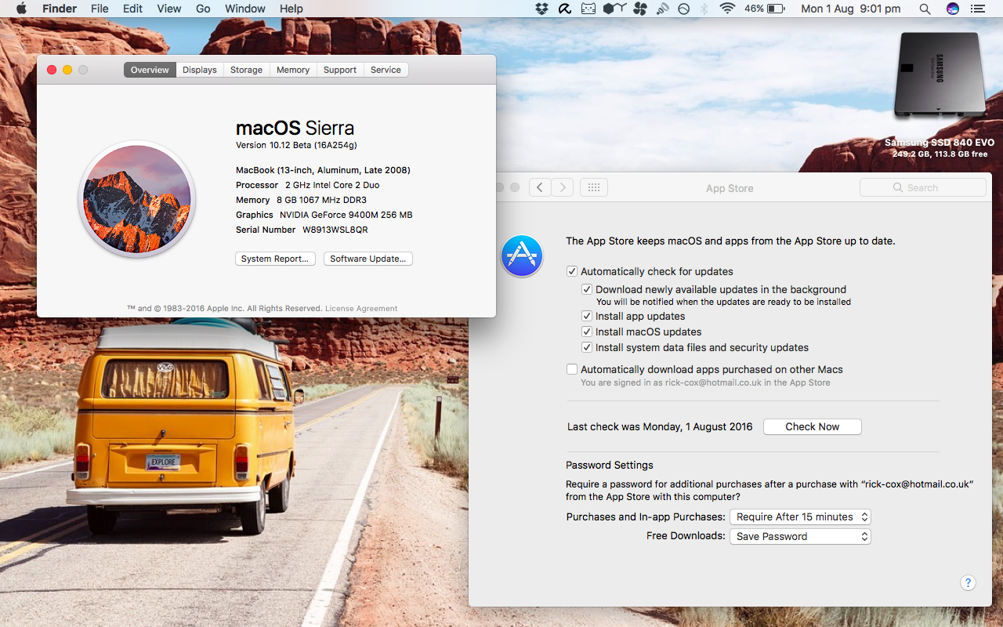Image resolution: width=1003 pixels, height=627 pixels.
Task: Open Spotlight search in menu bar
Action: click(x=925, y=9)
